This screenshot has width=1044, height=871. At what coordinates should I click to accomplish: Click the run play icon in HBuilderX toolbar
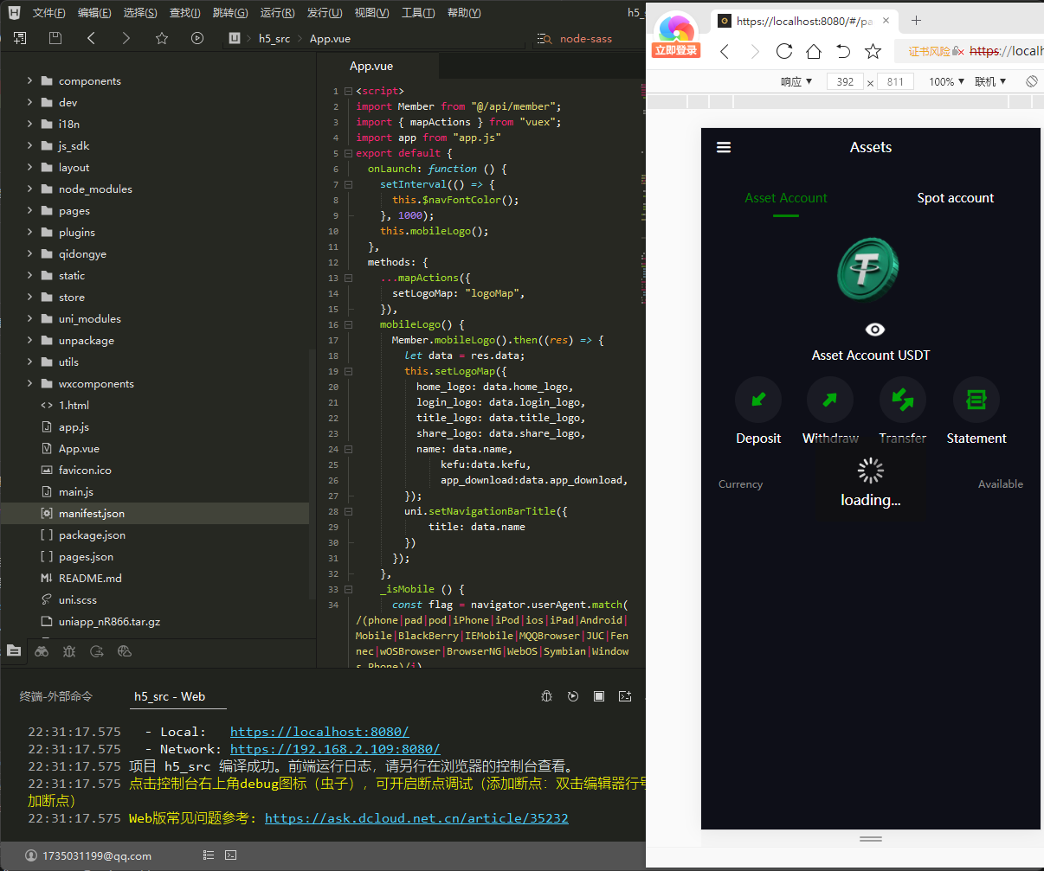click(x=197, y=38)
